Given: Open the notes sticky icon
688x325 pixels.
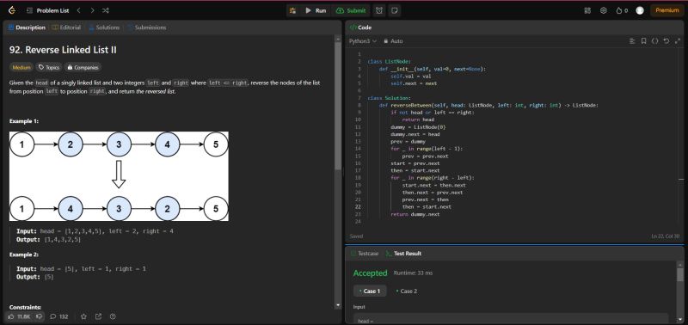Looking at the screenshot, I should [x=394, y=10].
